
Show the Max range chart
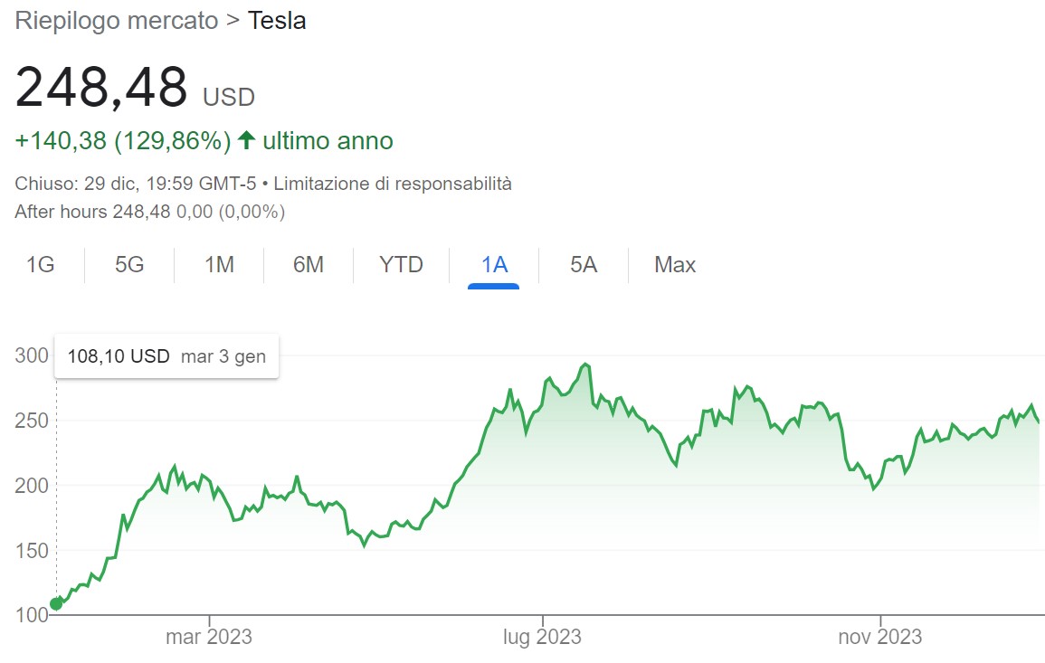tap(675, 264)
